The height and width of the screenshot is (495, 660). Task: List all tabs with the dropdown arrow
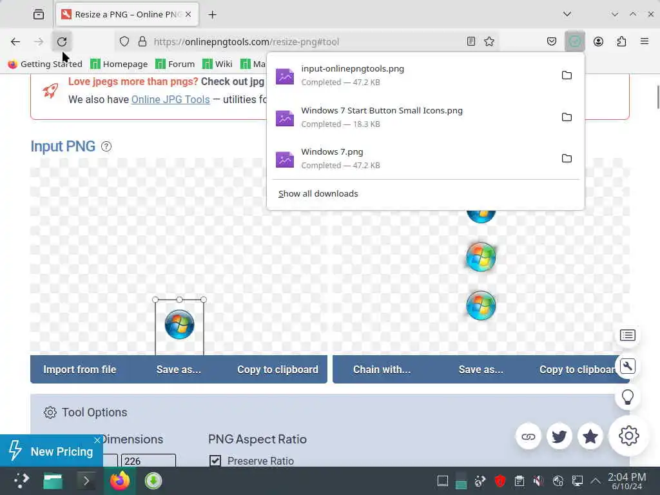567,14
